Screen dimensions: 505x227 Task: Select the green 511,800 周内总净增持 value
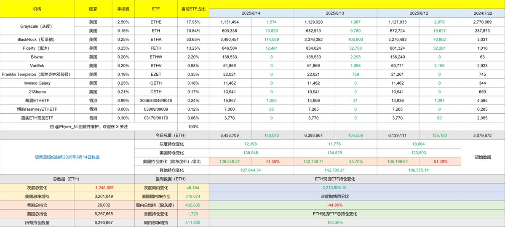click(x=193, y=222)
